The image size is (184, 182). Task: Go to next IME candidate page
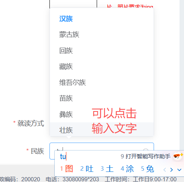(172, 170)
